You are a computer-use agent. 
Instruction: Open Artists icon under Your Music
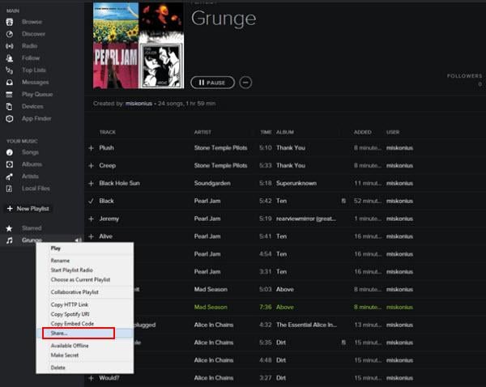point(10,176)
